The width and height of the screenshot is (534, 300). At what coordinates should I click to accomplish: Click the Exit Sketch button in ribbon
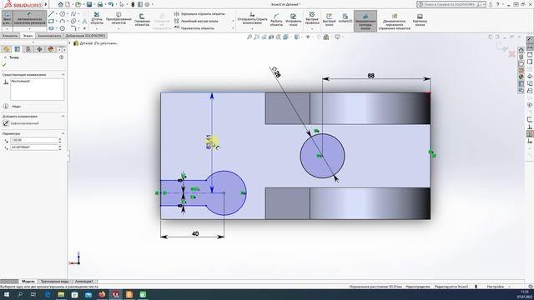pyautogui.click(x=7, y=18)
